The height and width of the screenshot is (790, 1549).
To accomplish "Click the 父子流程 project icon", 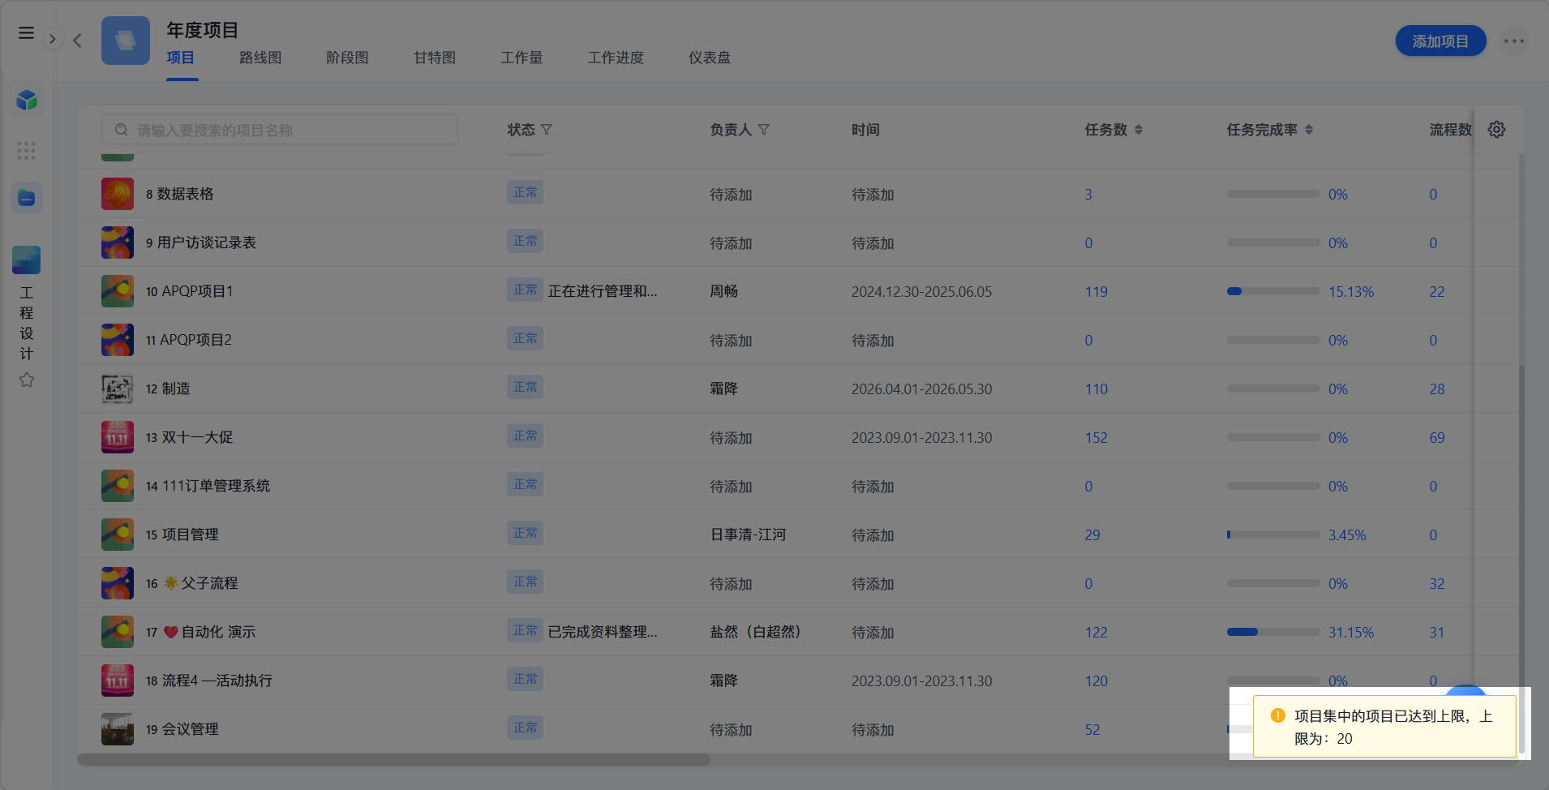I will (x=118, y=583).
